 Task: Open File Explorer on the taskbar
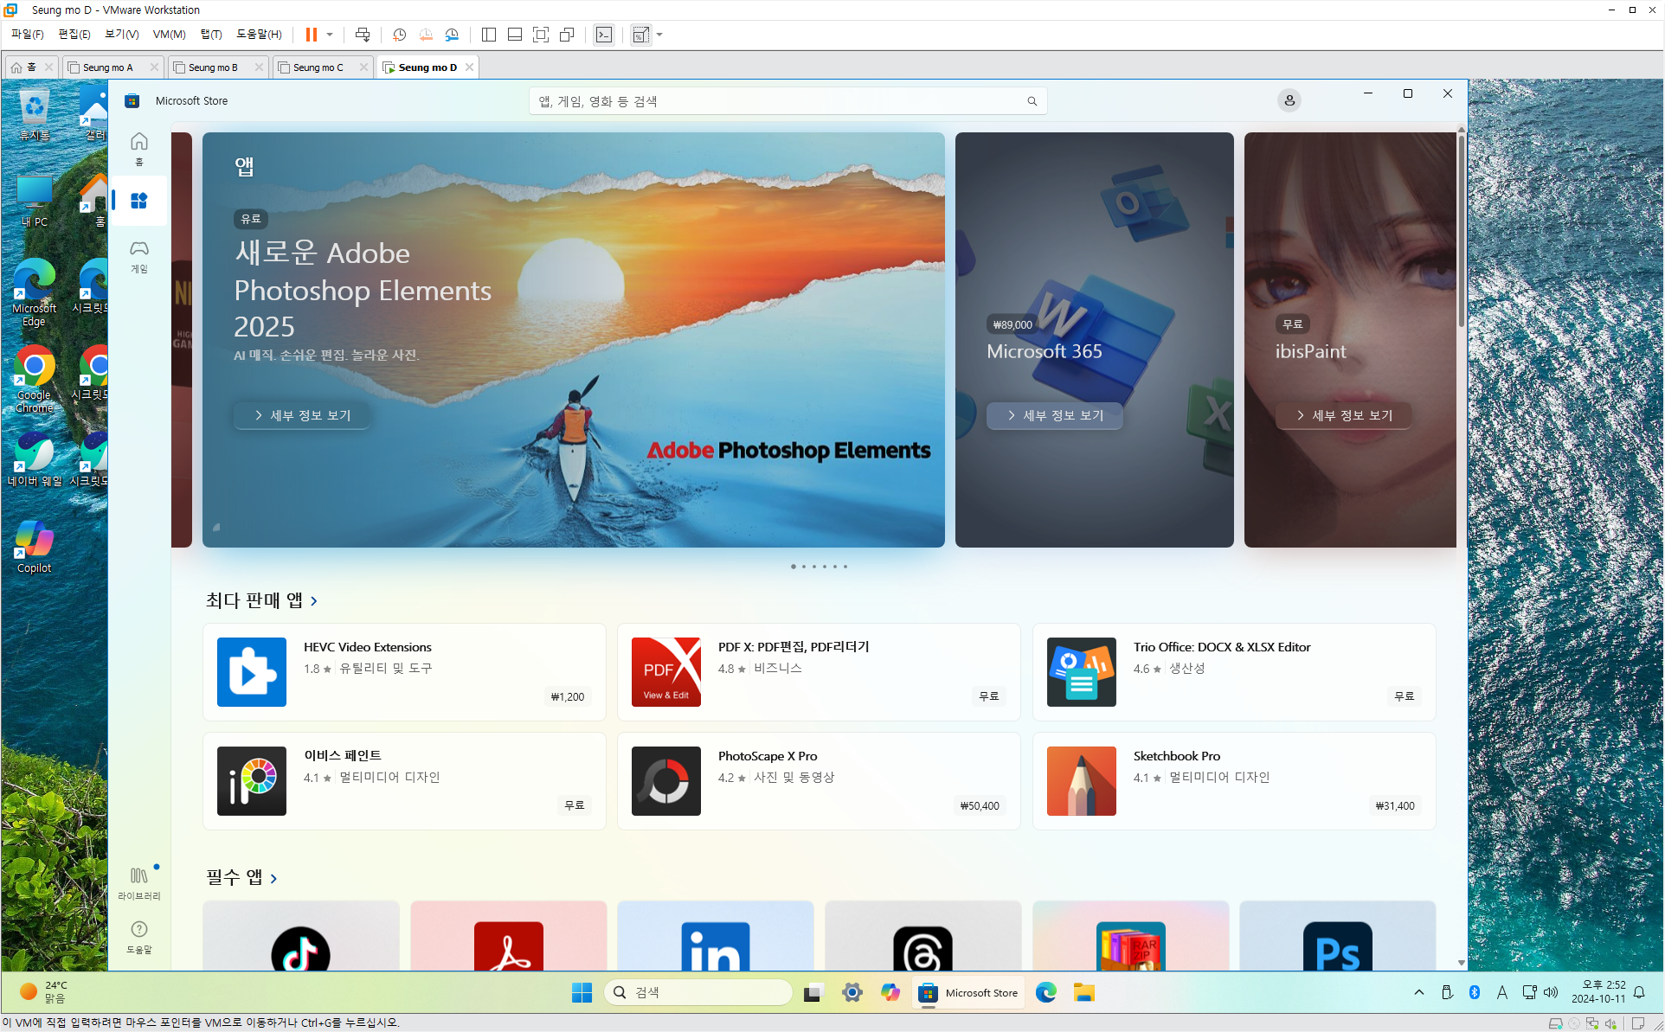[x=1084, y=992]
